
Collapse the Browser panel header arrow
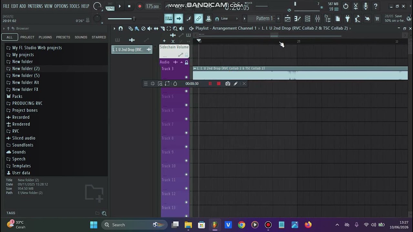click(x=4, y=28)
